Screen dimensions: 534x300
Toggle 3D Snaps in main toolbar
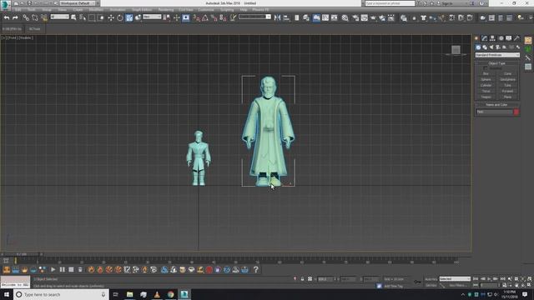point(196,17)
